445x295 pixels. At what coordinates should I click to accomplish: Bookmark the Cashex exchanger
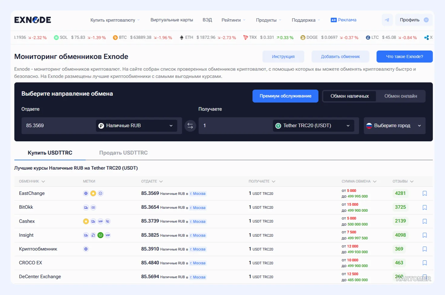(425, 221)
